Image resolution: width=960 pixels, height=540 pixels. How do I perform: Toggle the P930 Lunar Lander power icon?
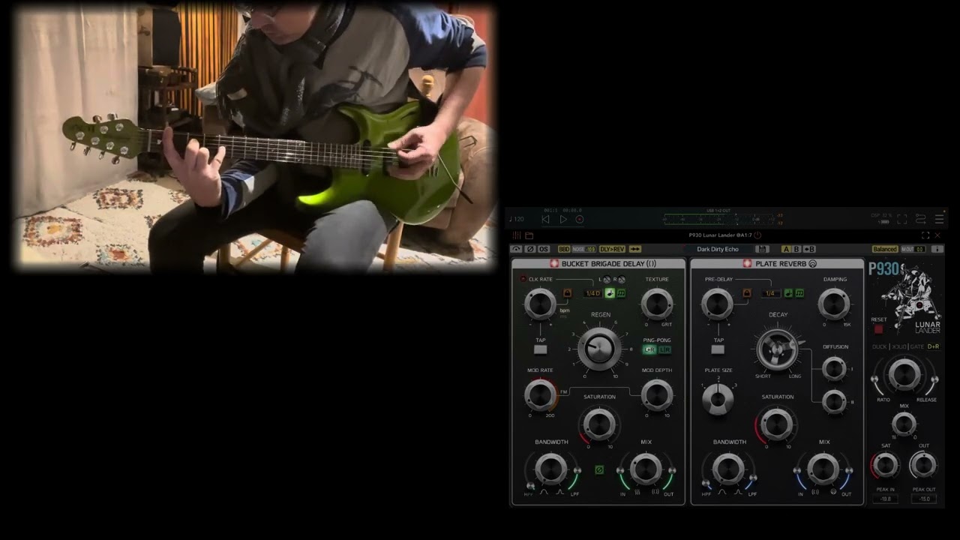(x=757, y=235)
